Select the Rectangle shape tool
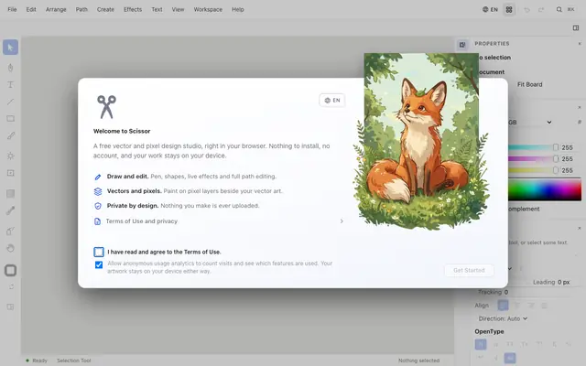Screen dimensions: 586x366 10,119
